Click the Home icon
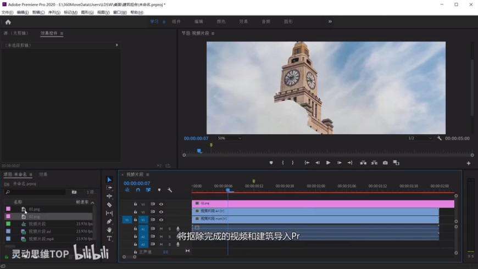This screenshot has height=269, width=478. click(x=8, y=22)
